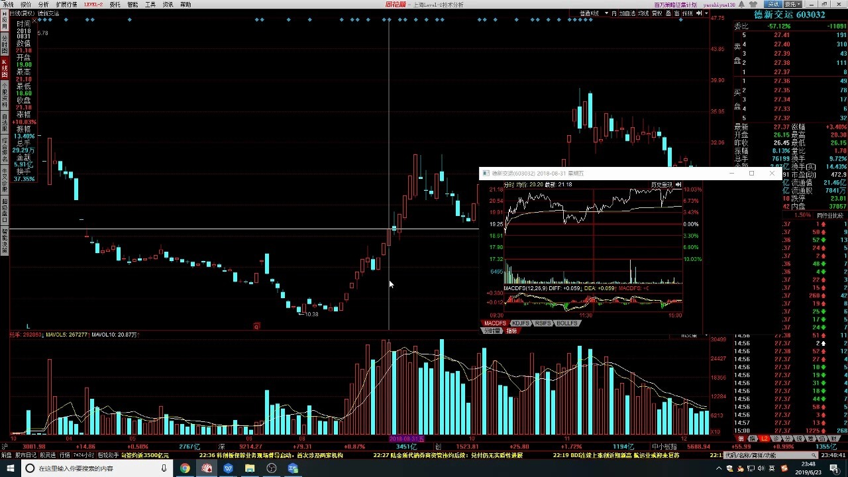Image resolution: width=848 pixels, height=477 pixels.
Task: Click the blue 资讯 button in title bar
Action: 773,4
